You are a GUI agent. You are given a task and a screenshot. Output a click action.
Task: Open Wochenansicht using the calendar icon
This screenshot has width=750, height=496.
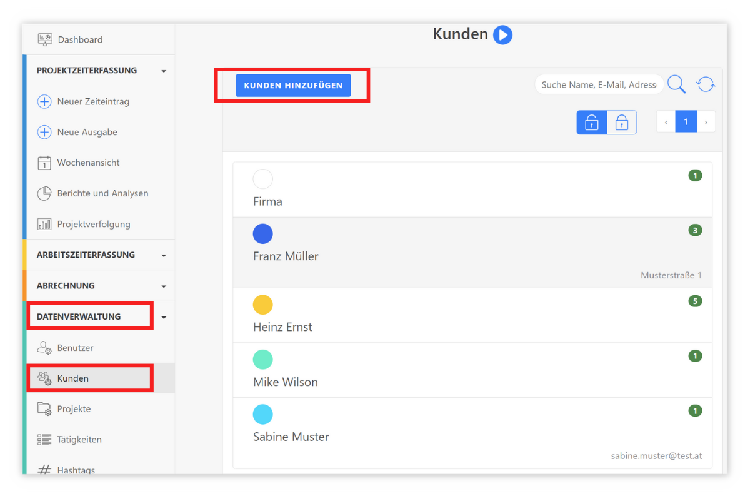44,163
